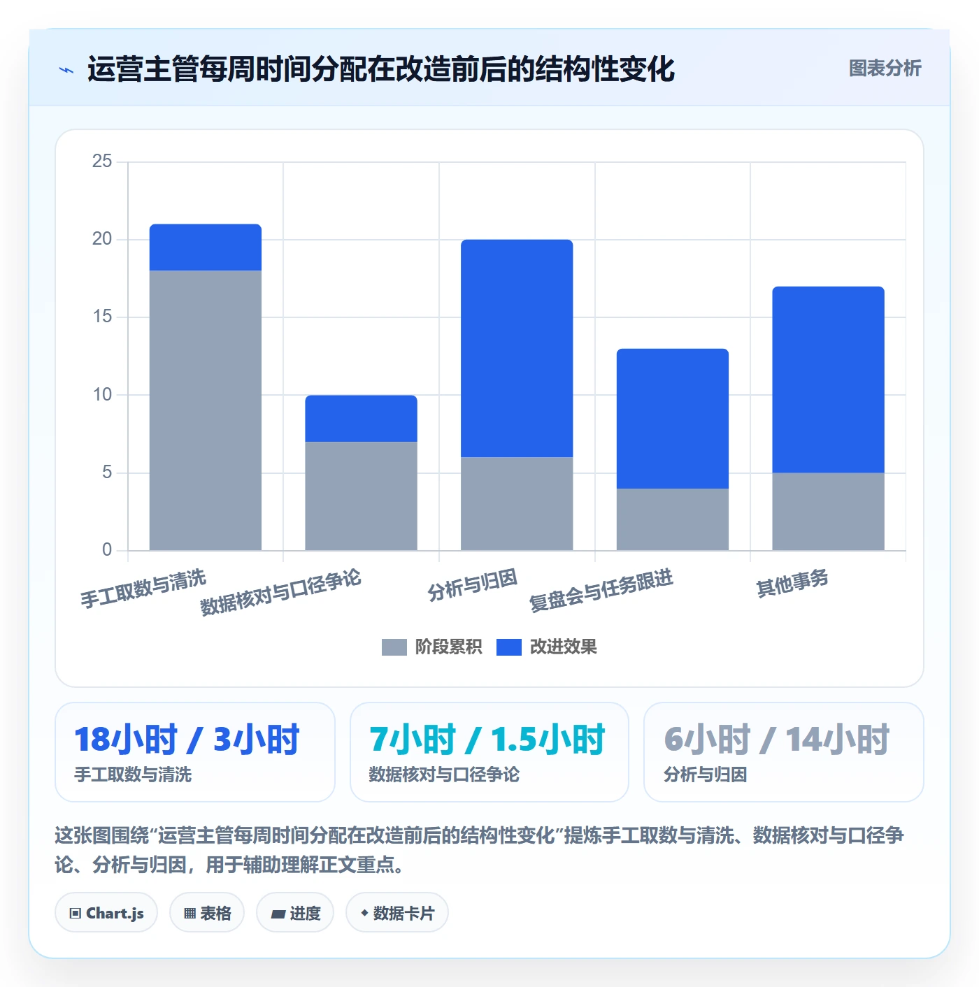
Task: Click the lightning icon beside the title
Action: coord(66,70)
